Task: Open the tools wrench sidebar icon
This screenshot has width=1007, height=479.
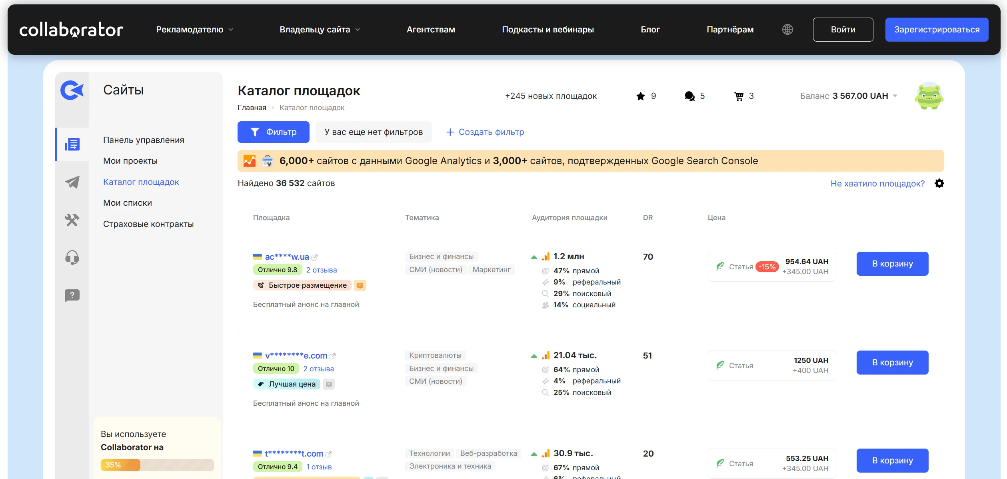Action: point(72,220)
